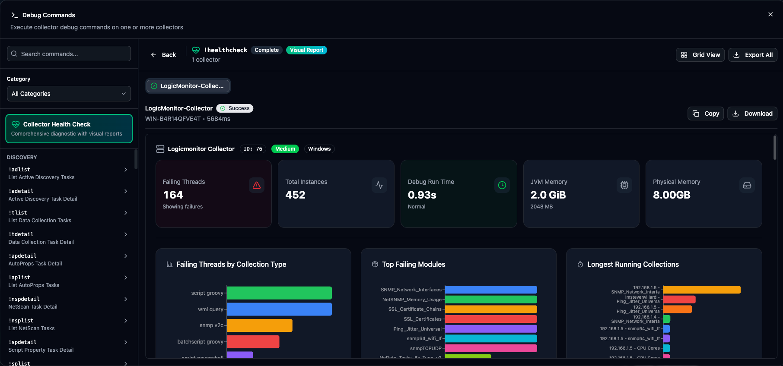
Task: Open the All Categories dropdown
Action: click(69, 94)
